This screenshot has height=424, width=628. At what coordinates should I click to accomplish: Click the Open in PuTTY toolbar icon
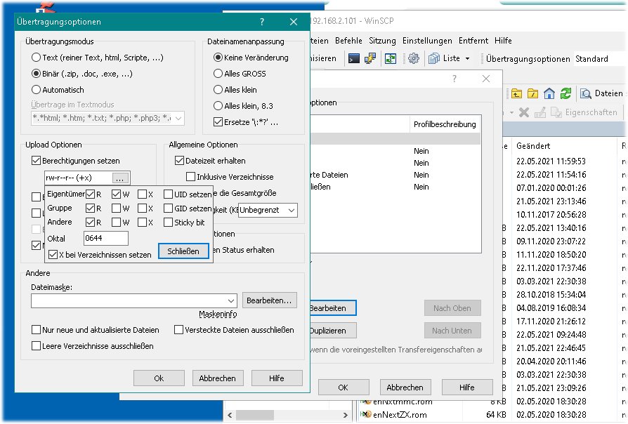point(370,59)
